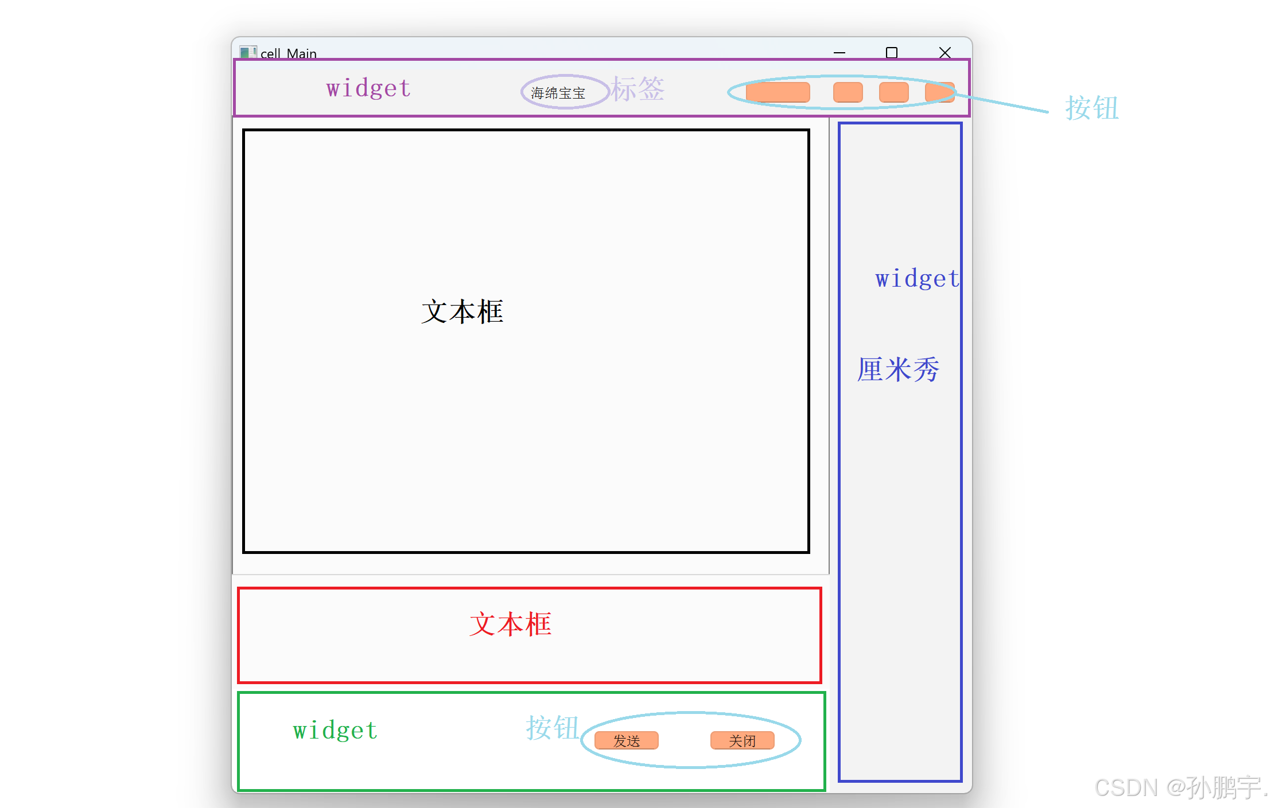The height and width of the screenshot is (808, 1271).
Task: Click inside the large chat display text box
Action: [526, 341]
